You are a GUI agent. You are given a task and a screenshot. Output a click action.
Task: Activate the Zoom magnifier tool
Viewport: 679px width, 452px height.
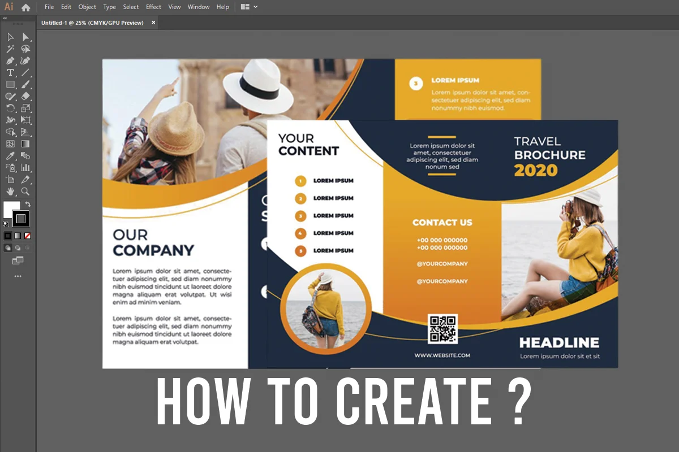pos(25,192)
